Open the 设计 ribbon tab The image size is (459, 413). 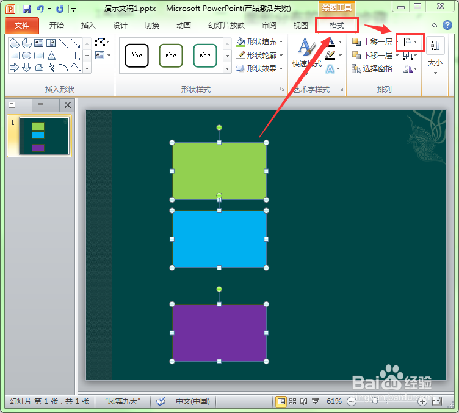tap(120, 26)
